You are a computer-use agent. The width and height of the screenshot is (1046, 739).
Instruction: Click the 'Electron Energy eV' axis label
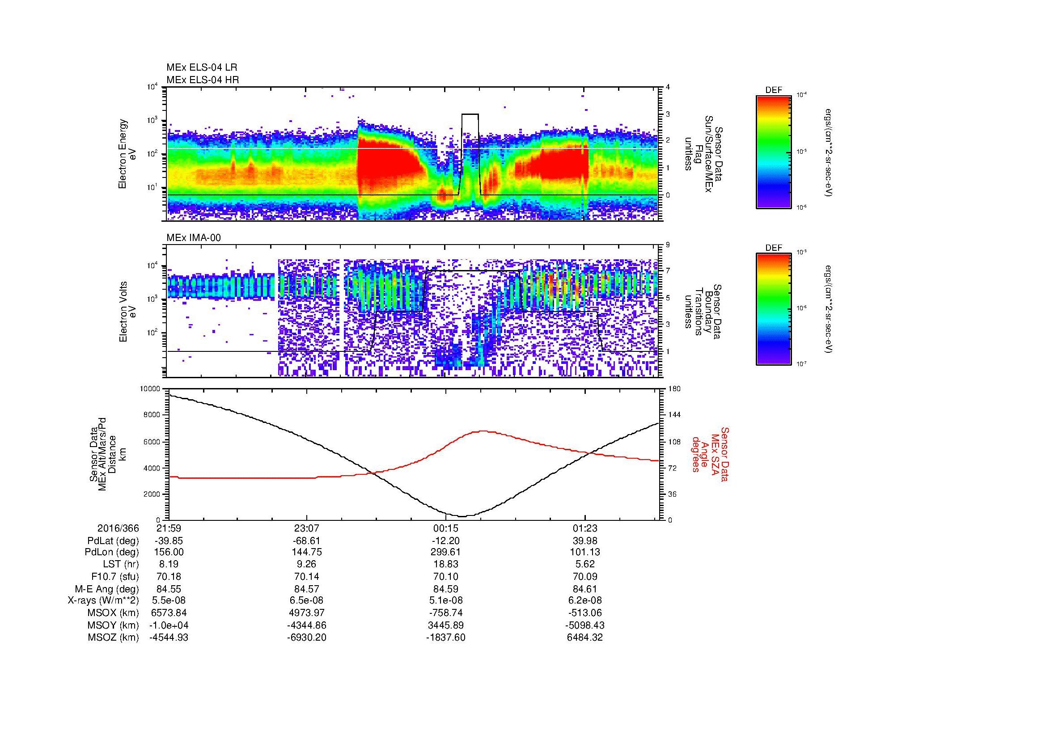click(x=127, y=154)
